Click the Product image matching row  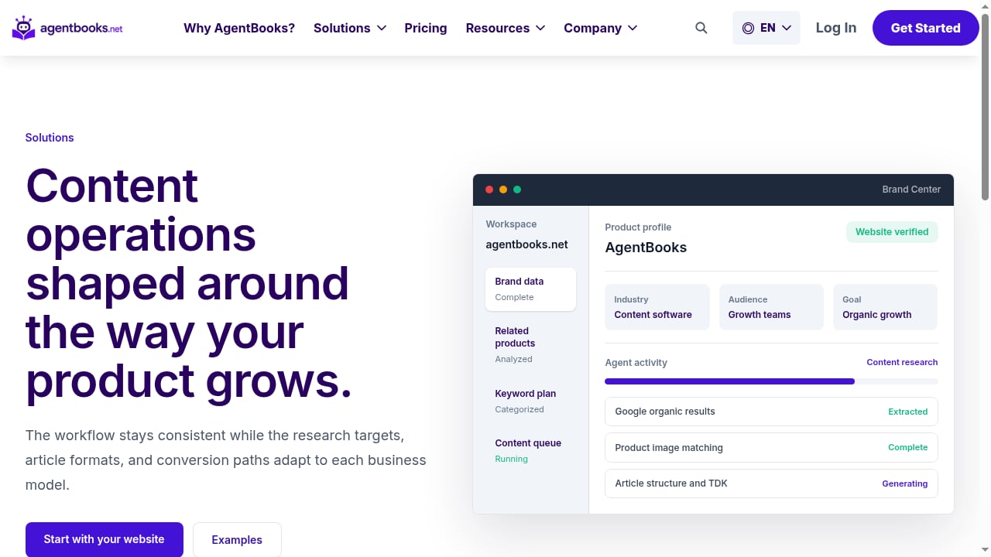[771, 448]
